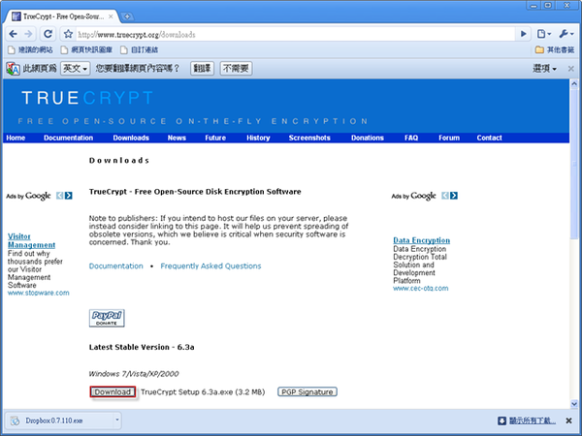Open the www.stopware.com ad link
The image size is (582, 436).
click(x=38, y=293)
